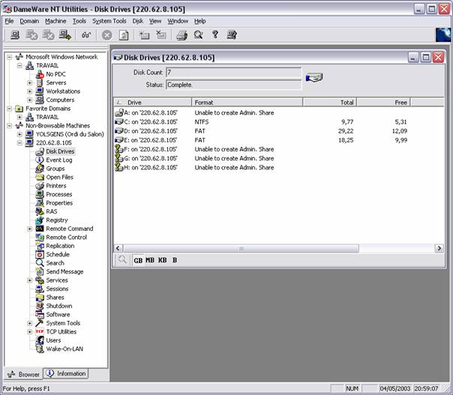Image resolution: width=453 pixels, height=395 pixels.
Task: Expand the Workstations node
Action: pyautogui.click(x=30, y=91)
